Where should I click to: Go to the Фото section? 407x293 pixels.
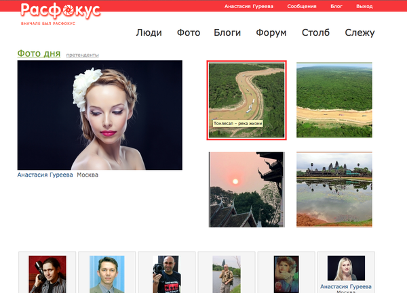point(189,32)
